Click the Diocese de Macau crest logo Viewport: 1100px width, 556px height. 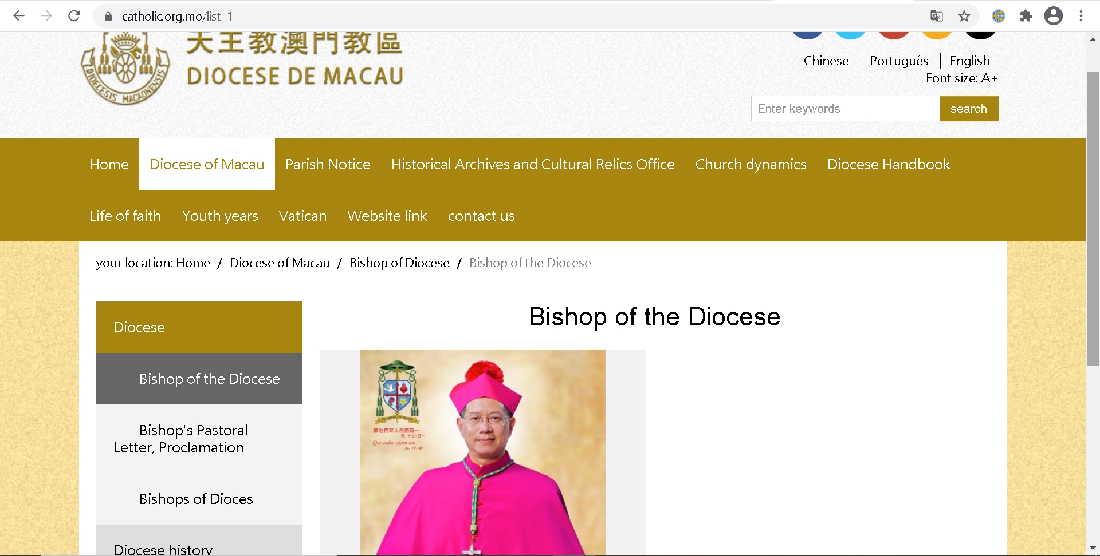[x=125, y=69]
